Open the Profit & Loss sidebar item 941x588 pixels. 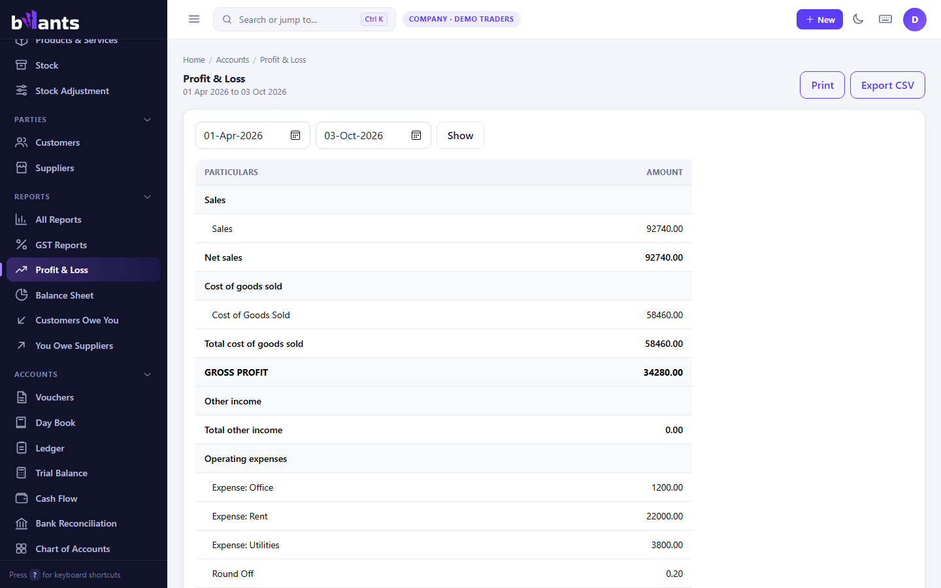84,270
